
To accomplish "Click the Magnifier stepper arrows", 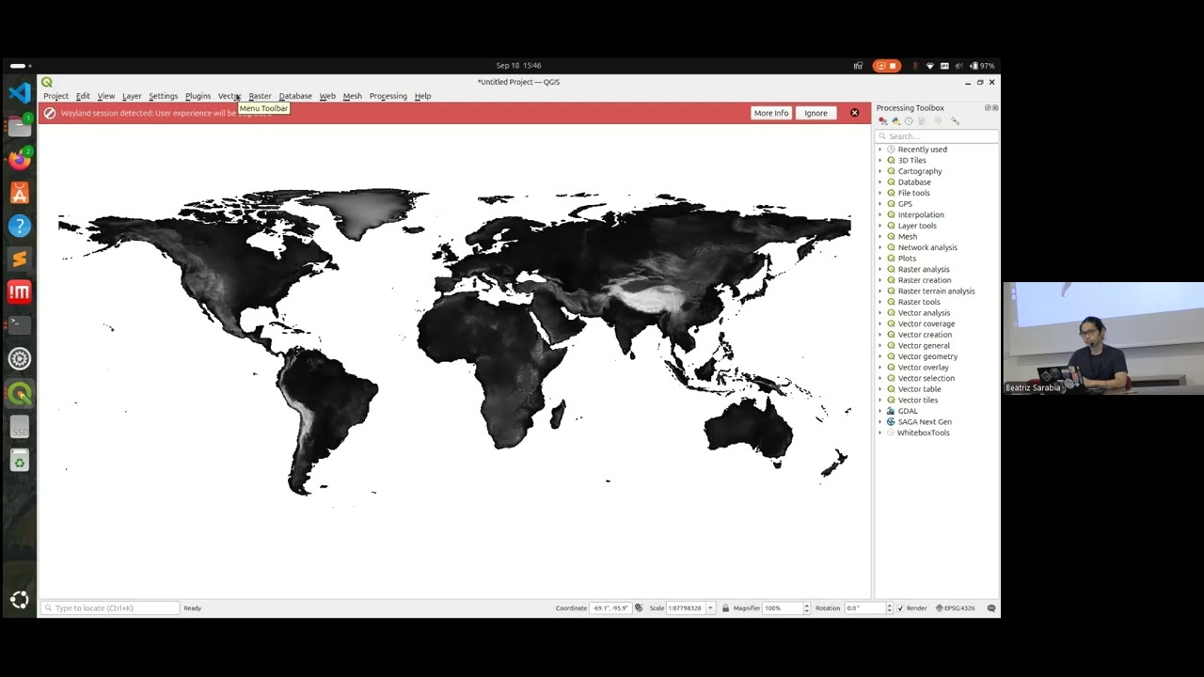I will pos(806,608).
